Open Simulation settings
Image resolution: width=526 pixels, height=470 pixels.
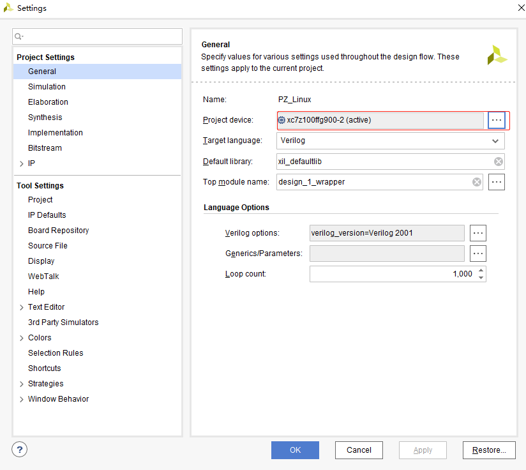pyautogui.click(x=47, y=87)
